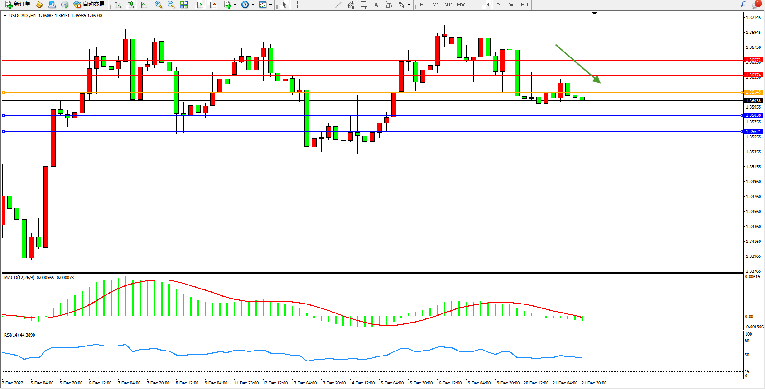Click the tile windows icon

click(184, 5)
